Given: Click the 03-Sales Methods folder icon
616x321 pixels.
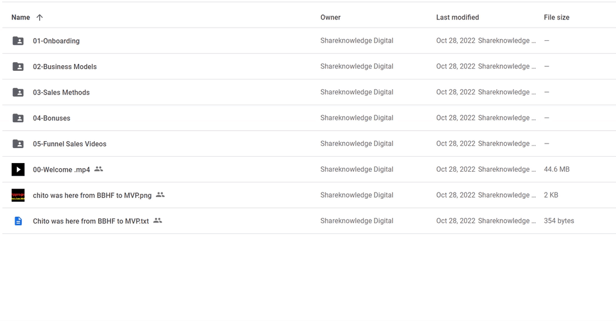Looking at the screenshot, I should coord(18,92).
